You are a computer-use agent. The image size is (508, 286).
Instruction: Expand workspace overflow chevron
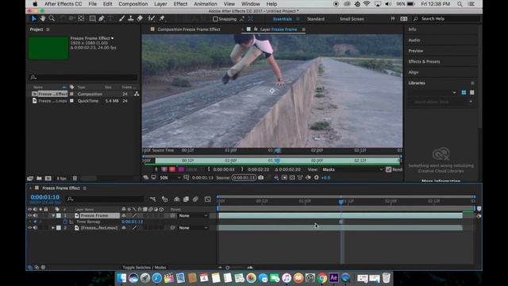coord(393,19)
